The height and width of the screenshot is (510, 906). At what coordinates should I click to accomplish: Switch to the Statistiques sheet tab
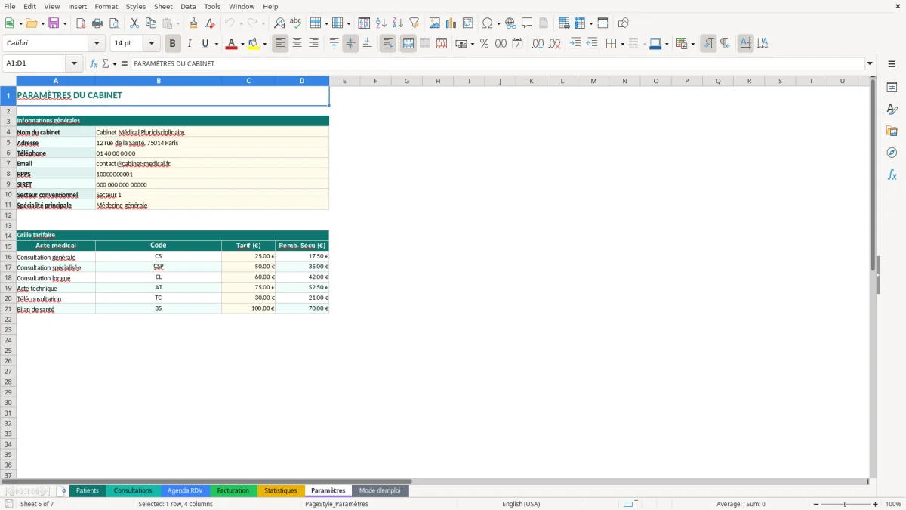click(281, 490)
